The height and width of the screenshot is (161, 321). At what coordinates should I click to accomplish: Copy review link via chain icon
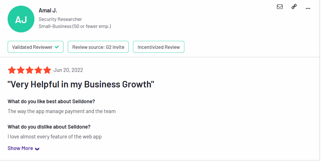[294, 7]
